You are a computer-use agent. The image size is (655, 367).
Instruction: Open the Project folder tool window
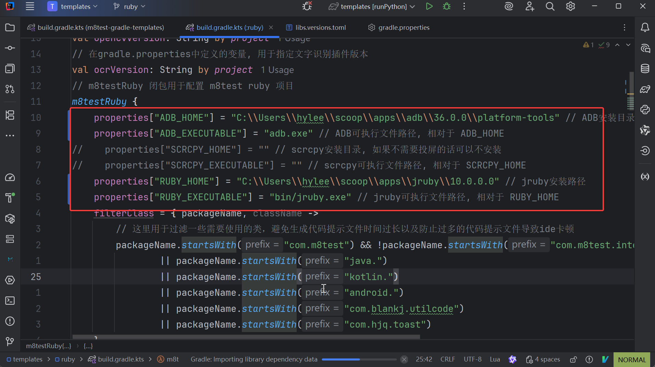pos(10,27)
